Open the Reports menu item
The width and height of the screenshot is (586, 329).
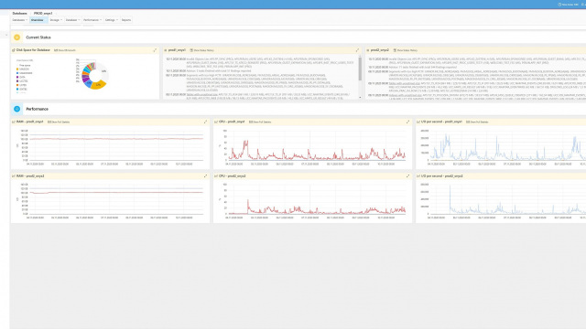[x=126, y=20]
